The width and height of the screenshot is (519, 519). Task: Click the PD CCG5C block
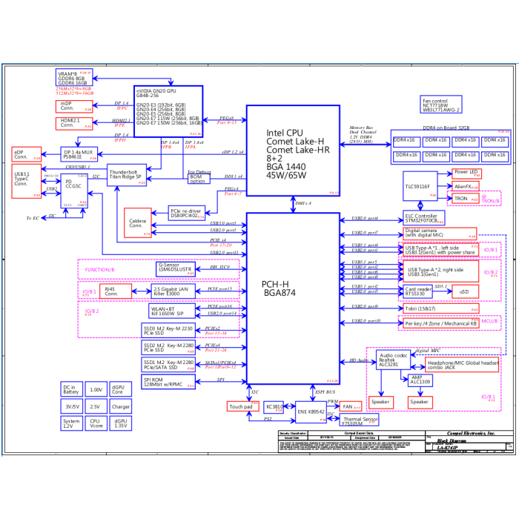pos(74,191)
